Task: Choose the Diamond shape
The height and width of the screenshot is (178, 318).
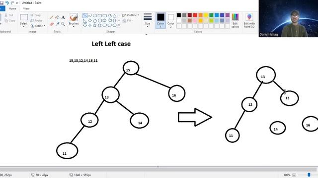Action: coord(90,20)
